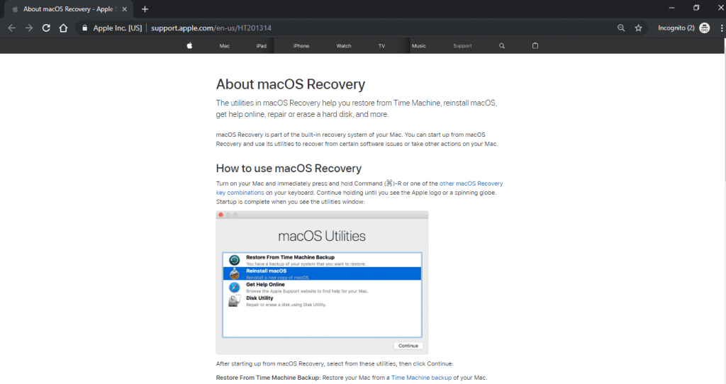Open a new tab with plus button

pos(145,9)
